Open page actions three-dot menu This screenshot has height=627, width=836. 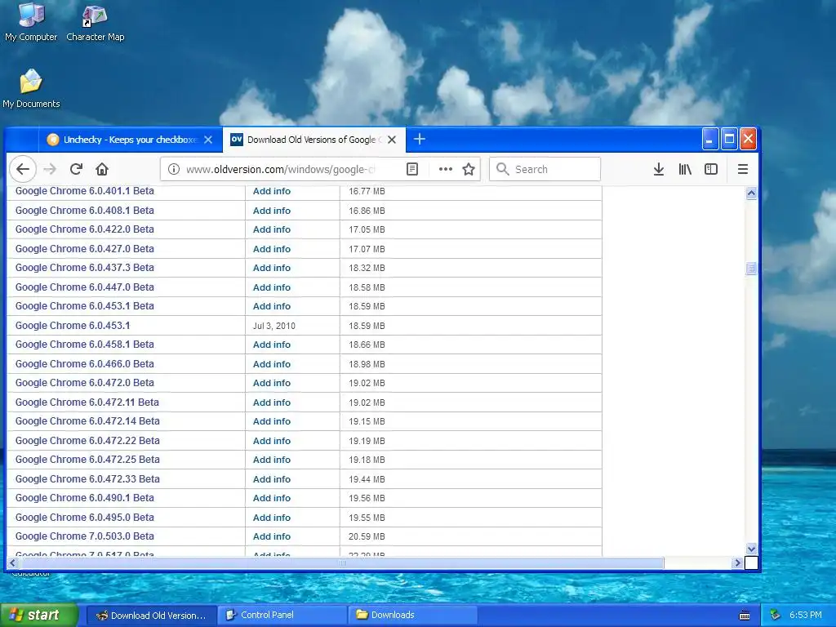click(445, 169)
